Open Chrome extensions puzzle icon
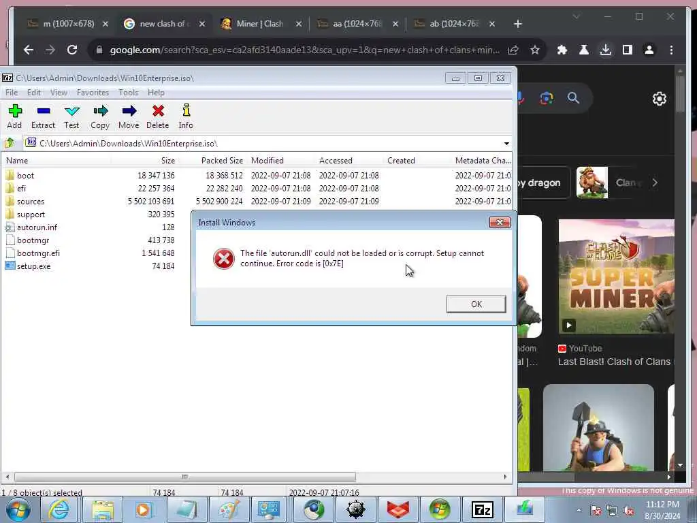This screenshot has height=523, width=697. pyautogui.click(x=562, y=50)
